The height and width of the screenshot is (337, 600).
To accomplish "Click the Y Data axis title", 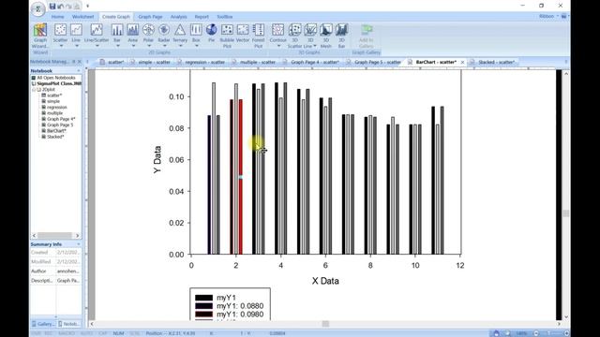I will pos(157,159).
